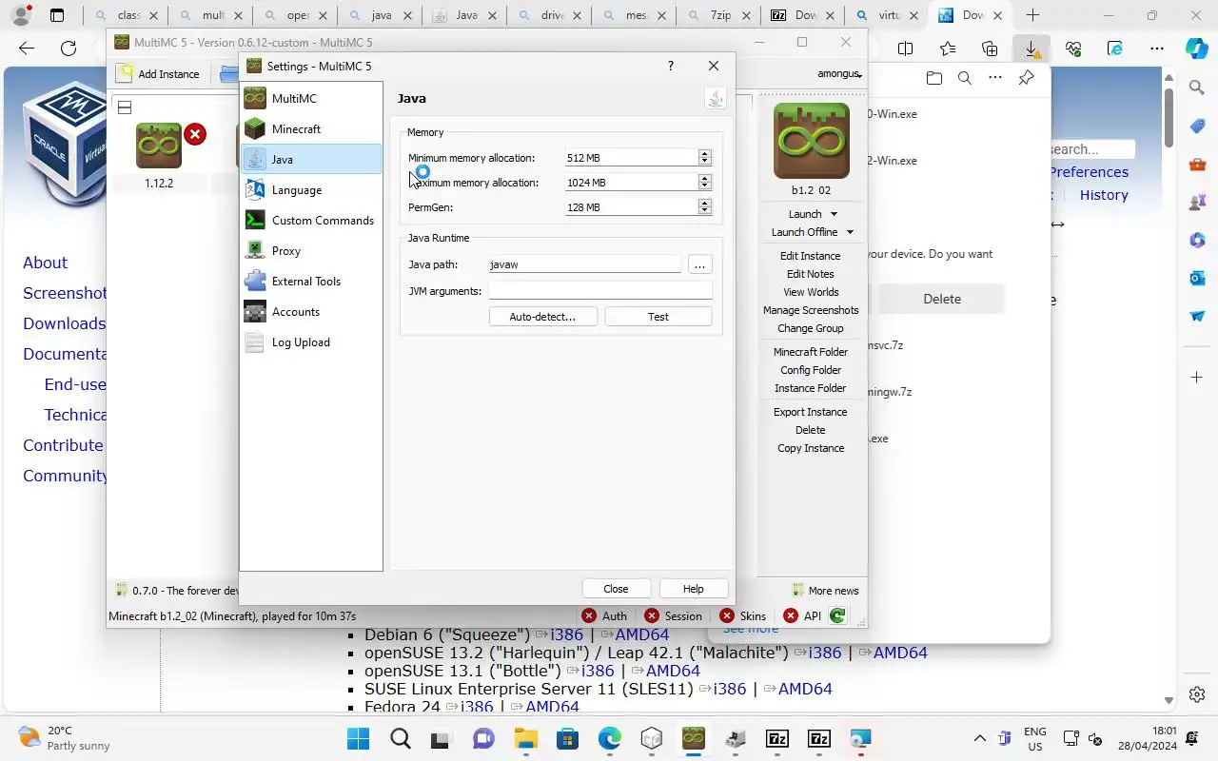This screenshot has height=761, width=1218.
Task: Click the Help button in Settings
Action: (694, 589)
